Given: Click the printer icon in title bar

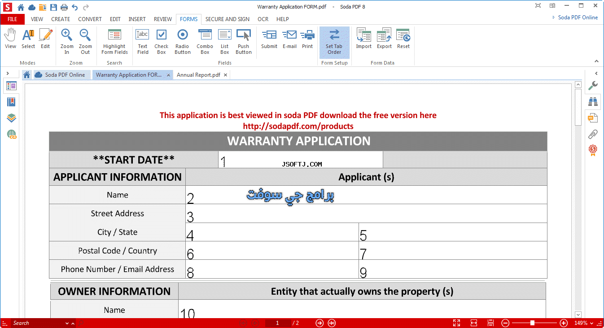Looking at the screenshot, I should pos(64,7).
